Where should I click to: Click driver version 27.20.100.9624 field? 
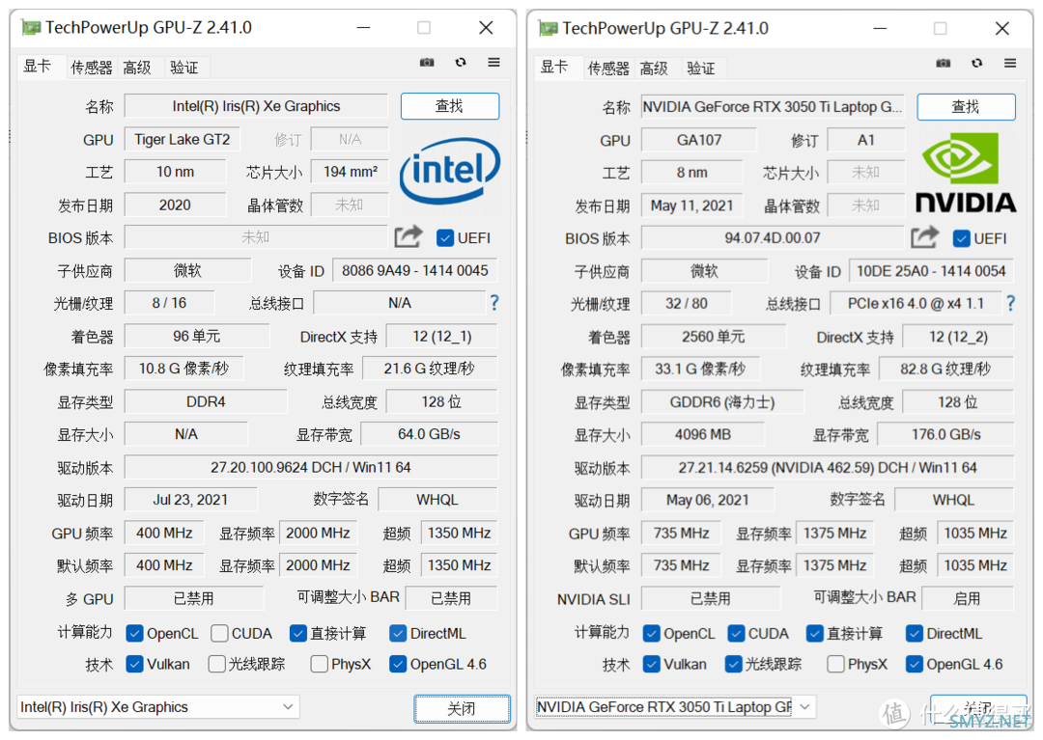(311, 467)
